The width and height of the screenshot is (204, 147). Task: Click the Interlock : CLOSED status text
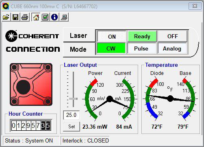(x=86, y=140)
